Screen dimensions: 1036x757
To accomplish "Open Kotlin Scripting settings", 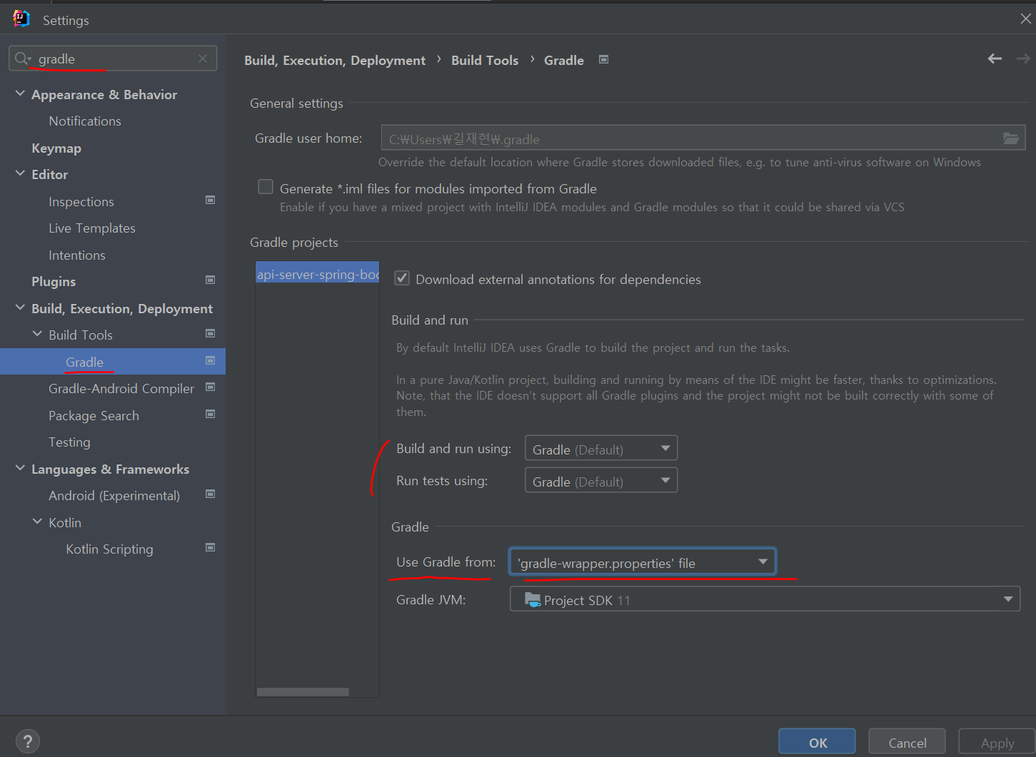I will coord(109,549).
